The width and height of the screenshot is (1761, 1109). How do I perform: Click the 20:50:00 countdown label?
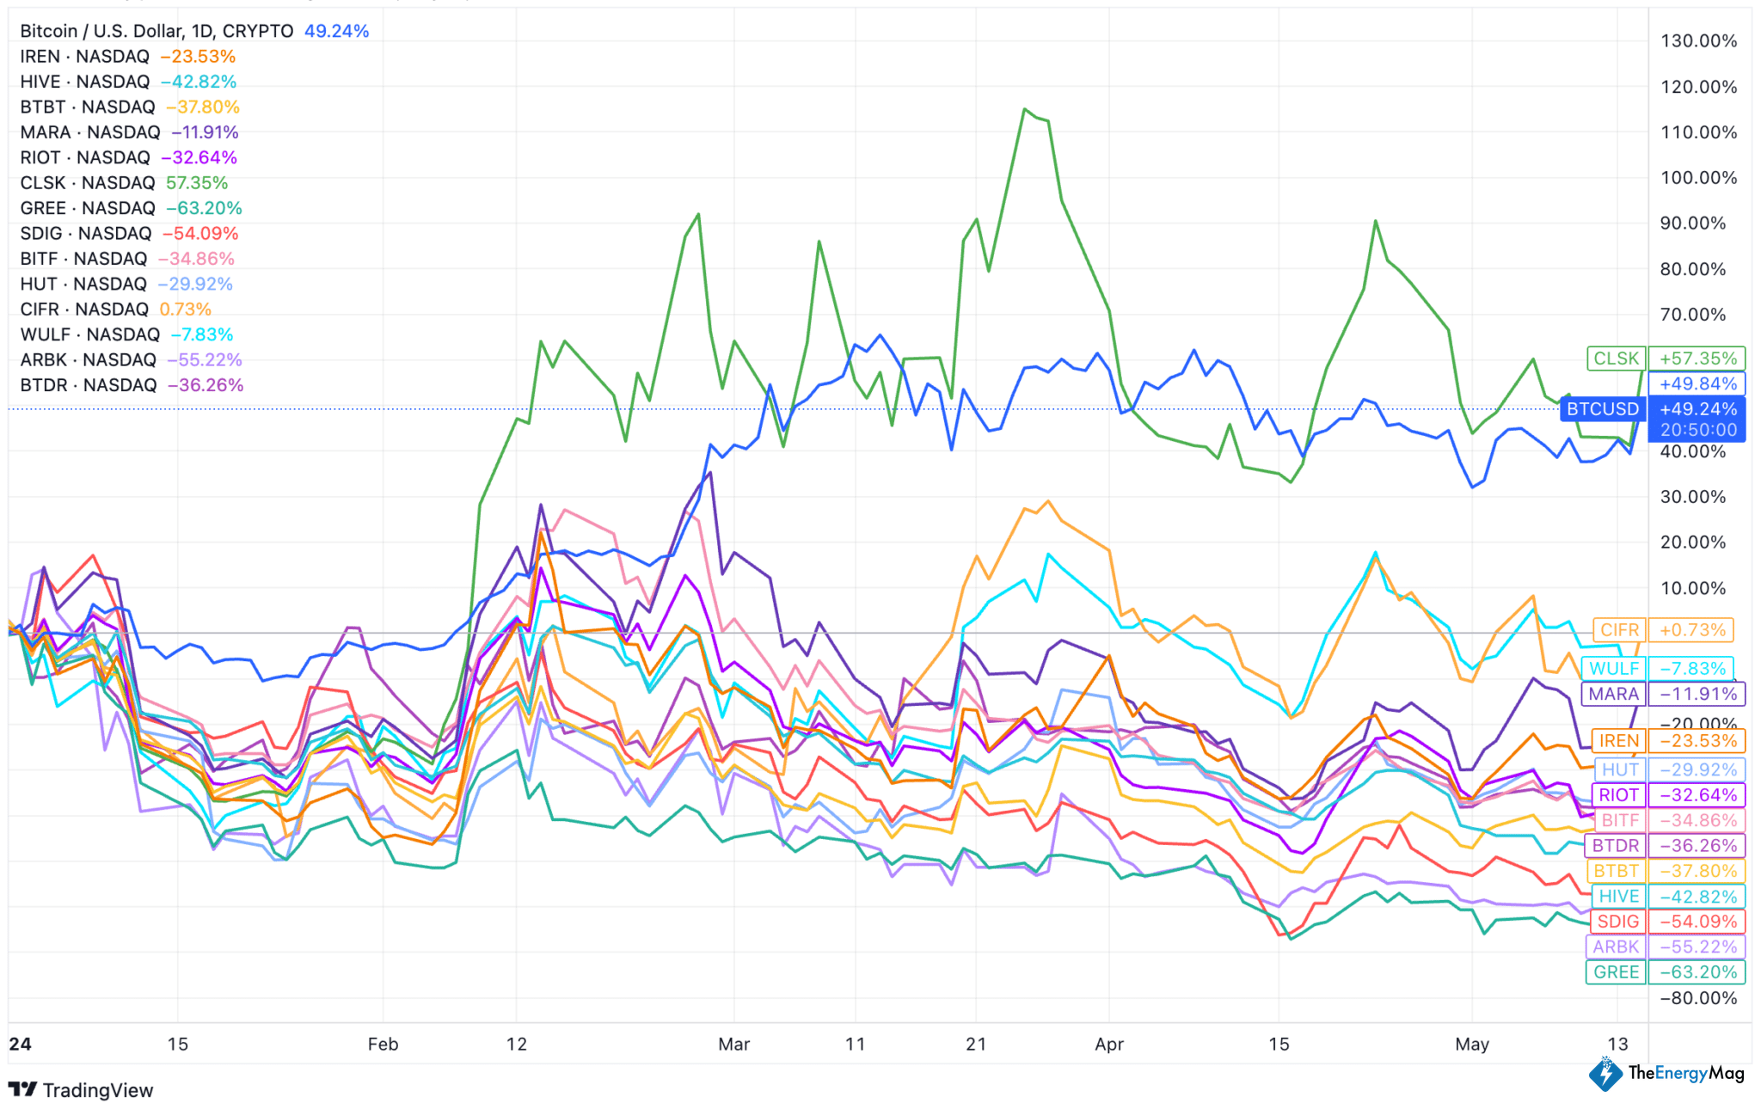click(x=1697, y=430)
